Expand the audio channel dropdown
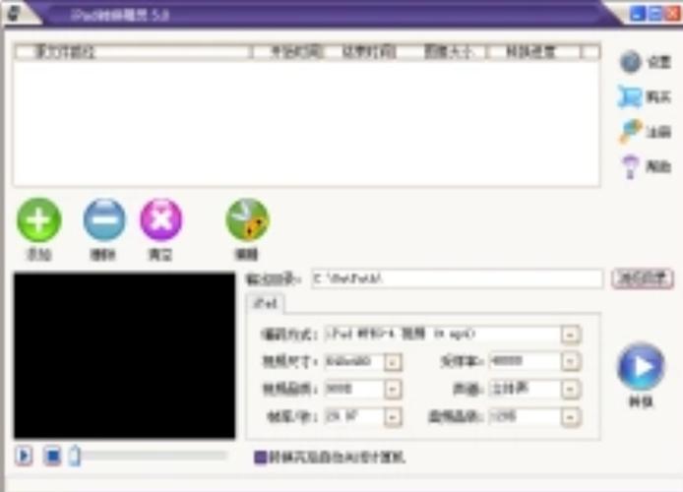 [x=570, y=390]
